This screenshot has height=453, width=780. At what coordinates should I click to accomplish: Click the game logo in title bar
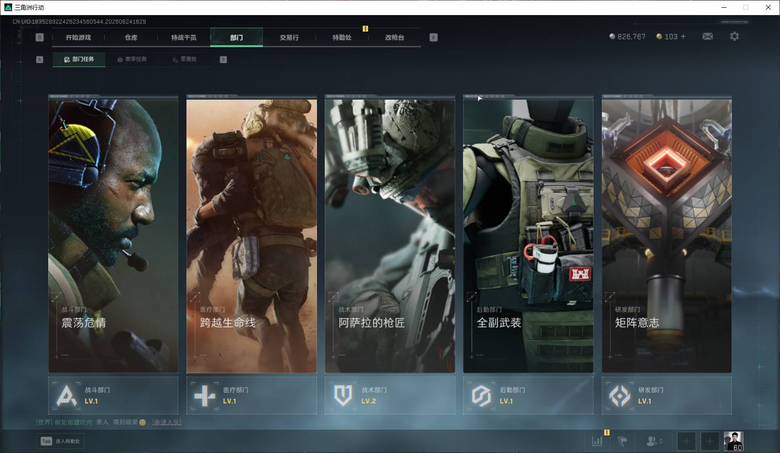pyautogui.click(x=8, y=7)
